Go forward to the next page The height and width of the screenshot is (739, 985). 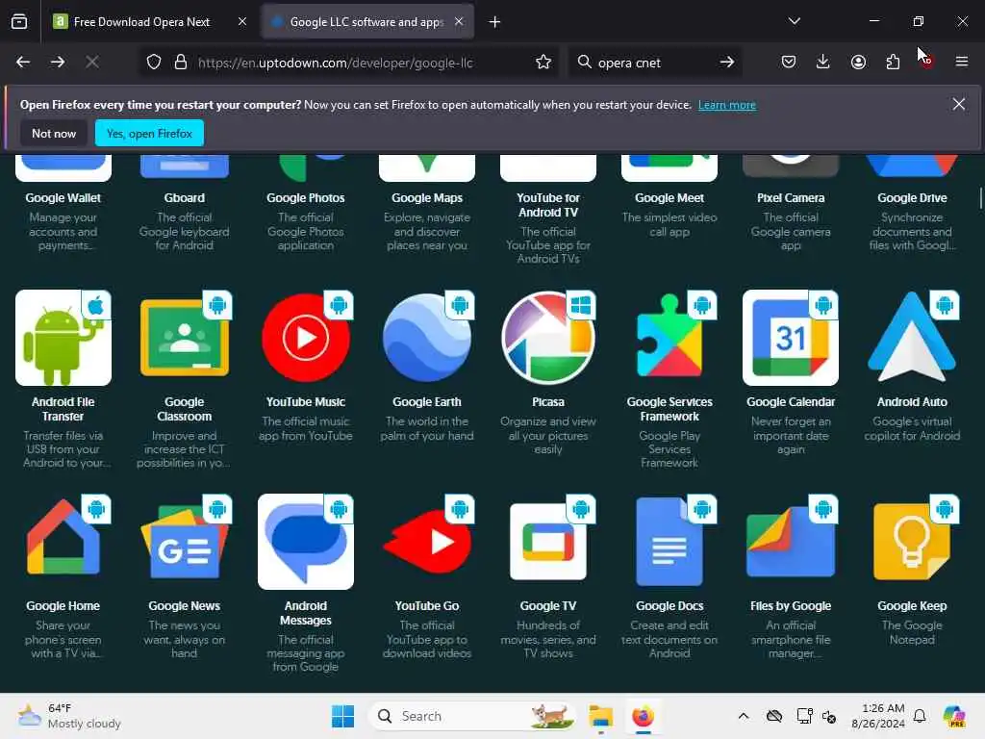[58, 62]
